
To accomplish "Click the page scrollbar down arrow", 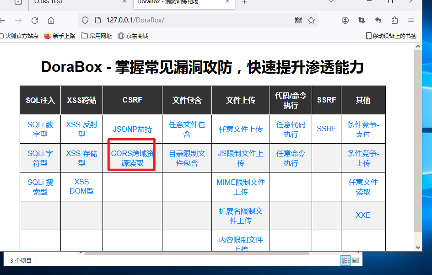I will point(418,248).
